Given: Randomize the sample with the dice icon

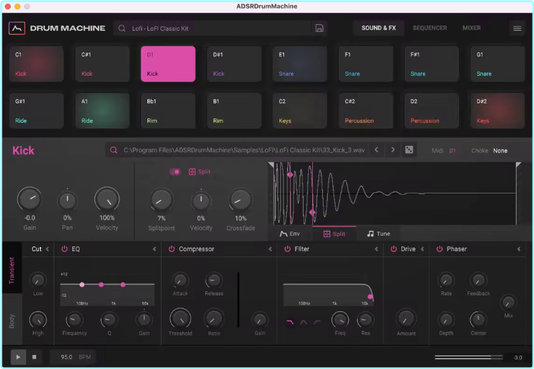Looking at the screenshot, I should pos(409,150).
